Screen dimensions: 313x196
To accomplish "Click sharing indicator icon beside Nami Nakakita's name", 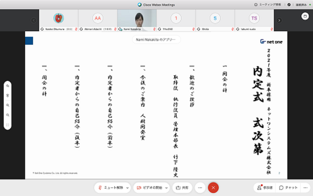I will 120,29.
